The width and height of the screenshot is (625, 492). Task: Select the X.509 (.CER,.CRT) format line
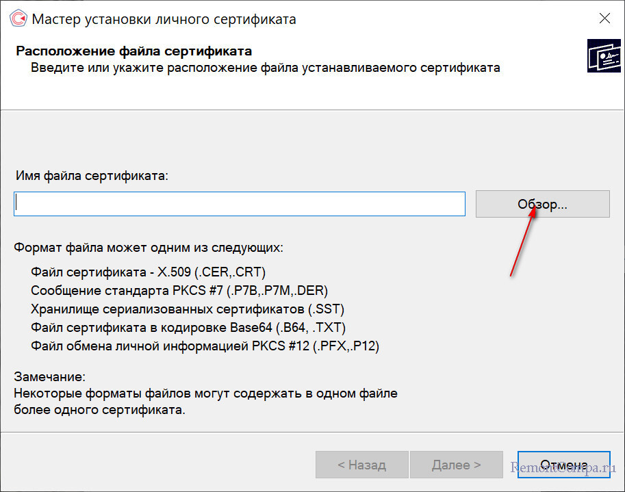149,270
